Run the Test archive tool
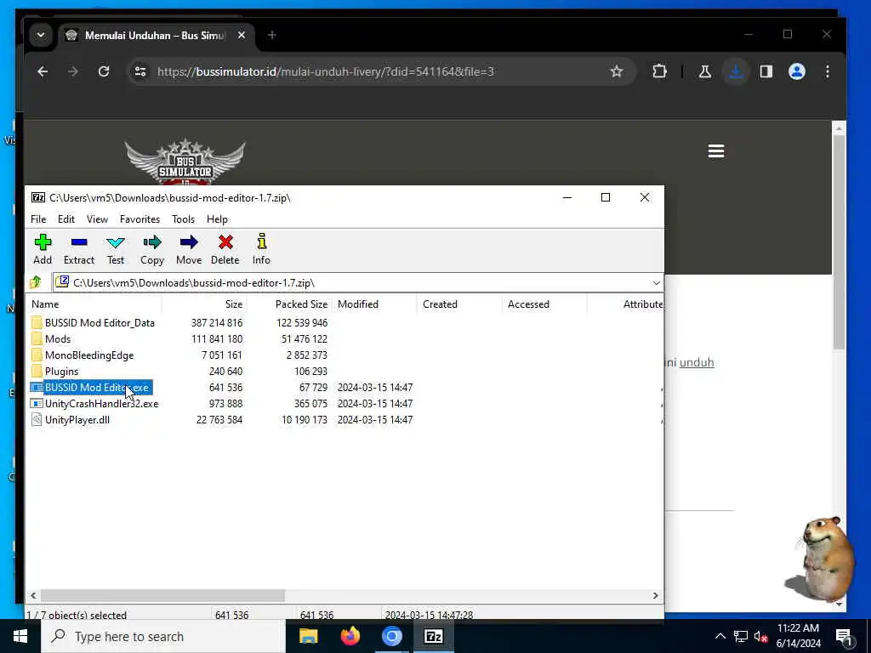 (116, 249)
